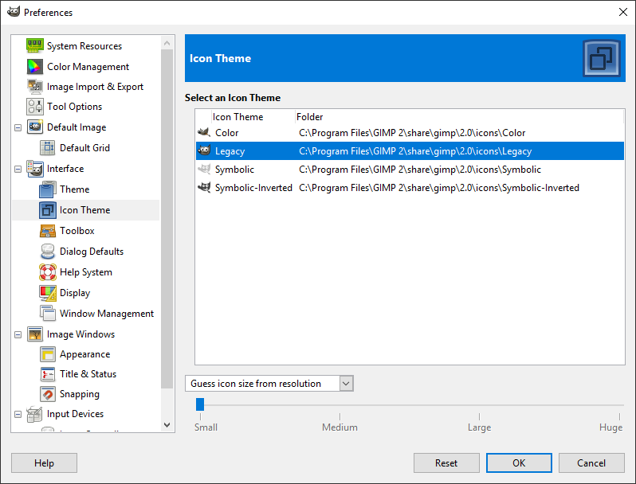Select the Symbolic icon theme row
This screenshot has height=484, width=636.
coord(410,170)
